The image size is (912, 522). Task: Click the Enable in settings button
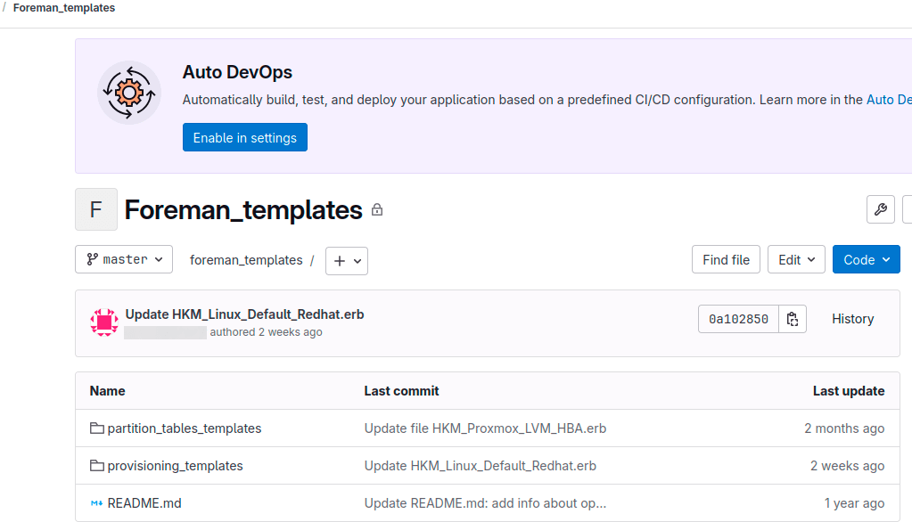pos(245,138)
